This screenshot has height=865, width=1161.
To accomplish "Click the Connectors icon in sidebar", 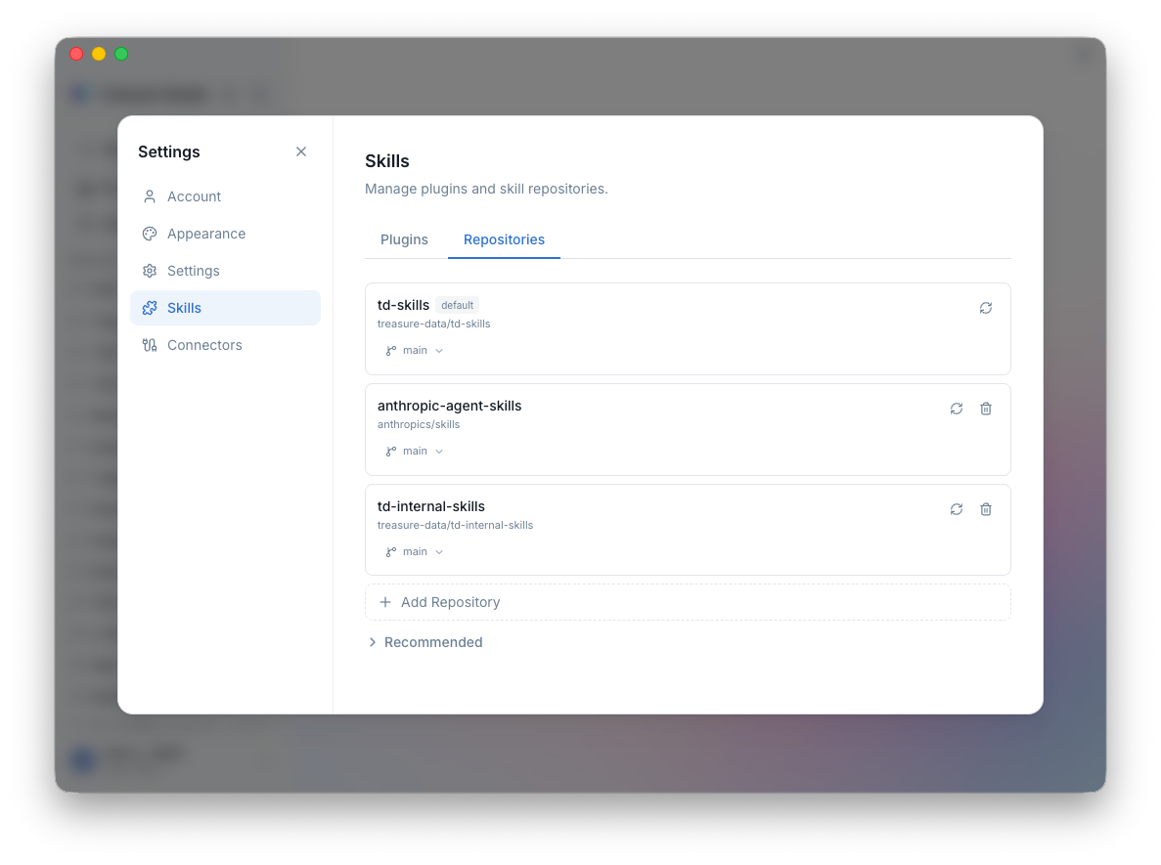I will coord(150,344).
